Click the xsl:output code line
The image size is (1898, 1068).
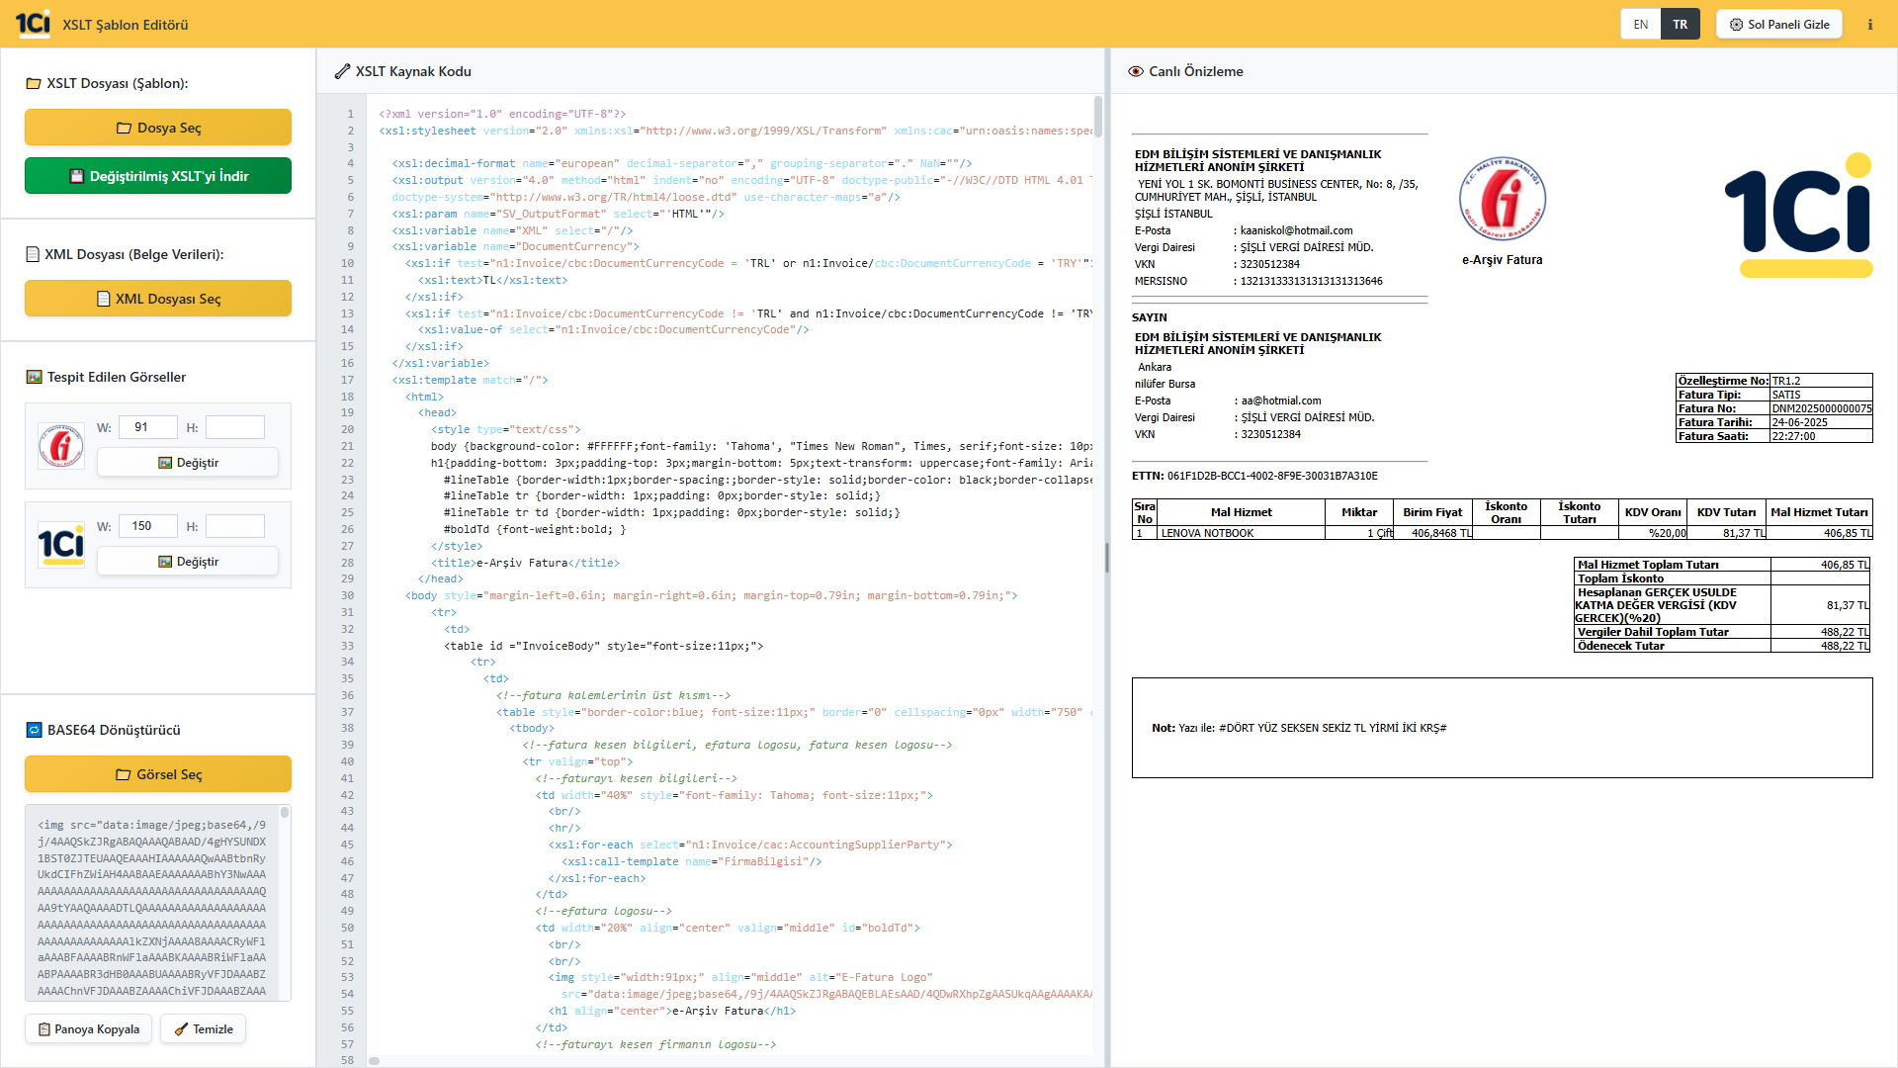[741, 180]
